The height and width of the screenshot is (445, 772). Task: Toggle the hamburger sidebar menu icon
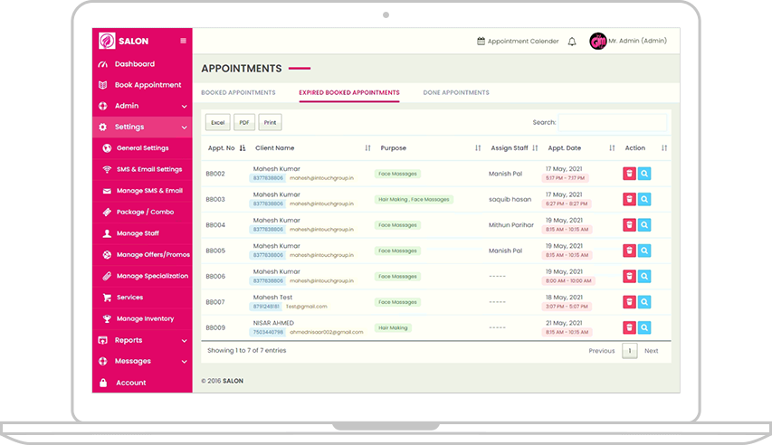(x=183, y=41)
